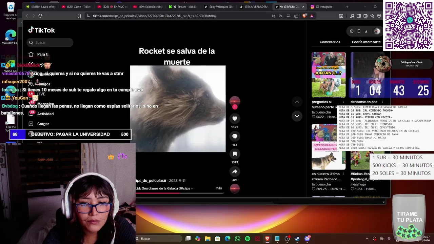Click the phone app icon in top pill

359,31
